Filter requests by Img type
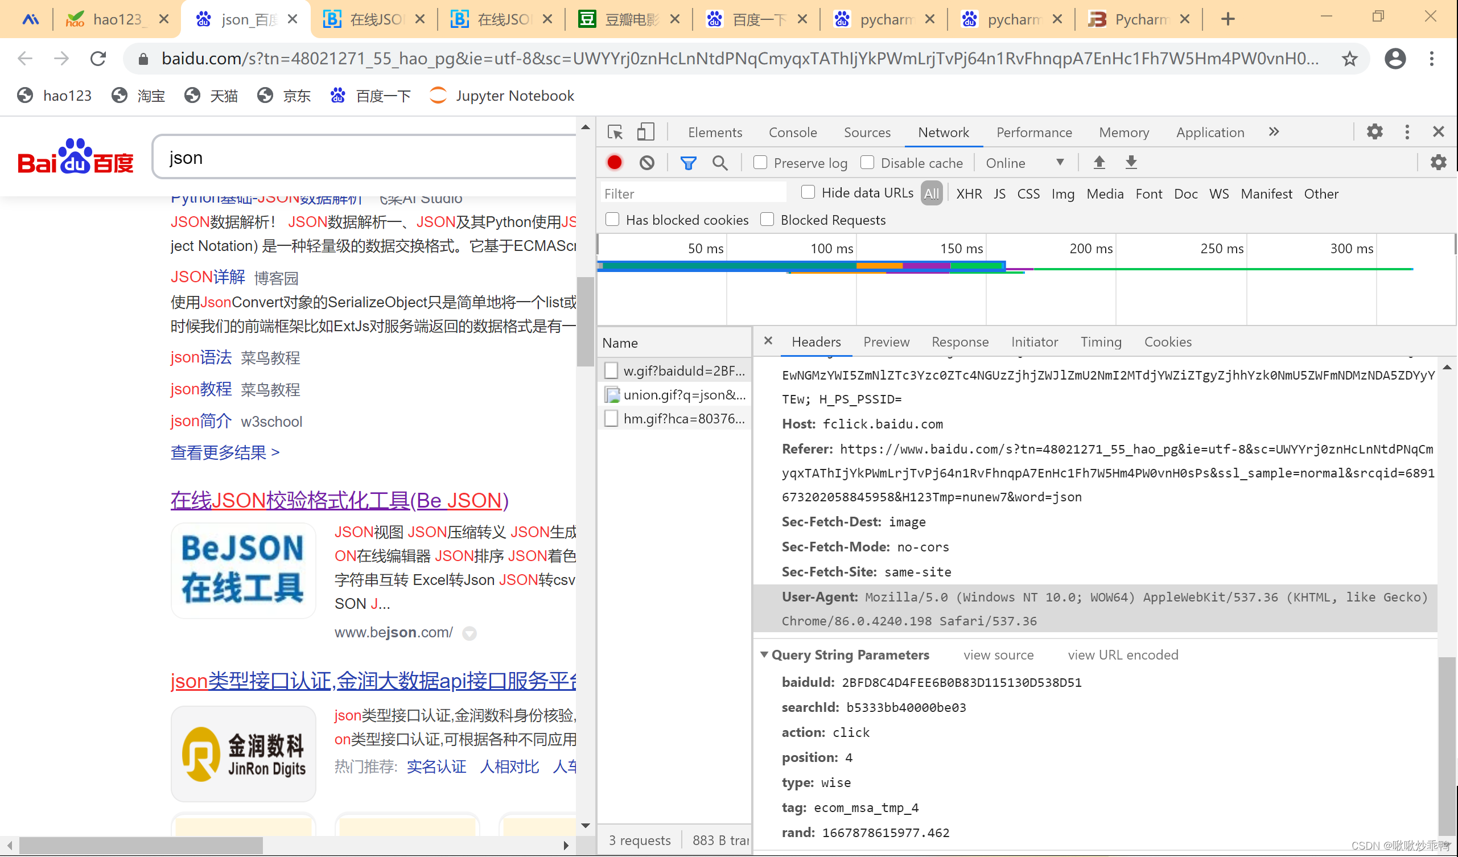 point(1063,194)
